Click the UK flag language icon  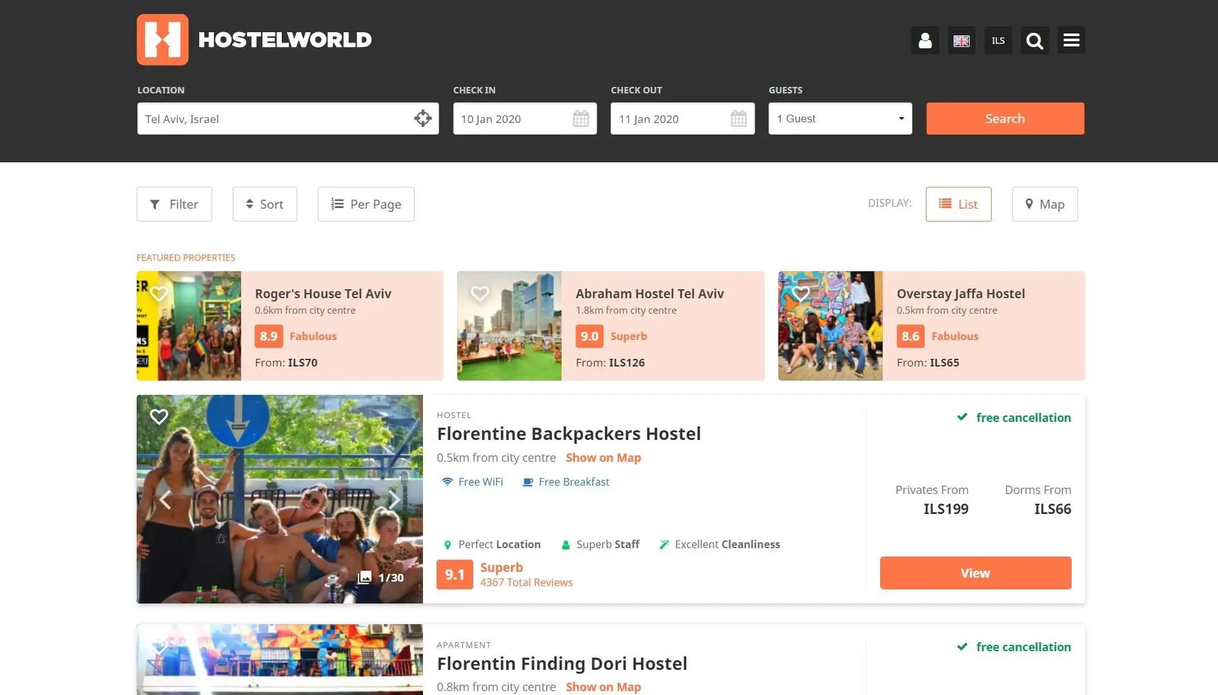coord(961,41)
